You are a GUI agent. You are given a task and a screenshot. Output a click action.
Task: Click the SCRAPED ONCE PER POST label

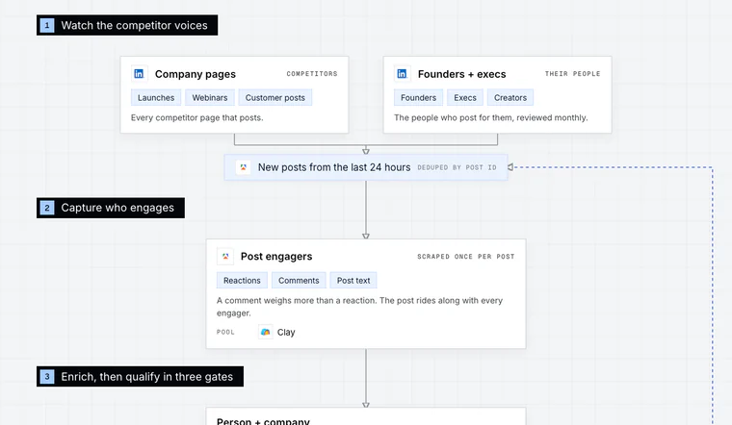pyautogui.click(x=466, y=257)
